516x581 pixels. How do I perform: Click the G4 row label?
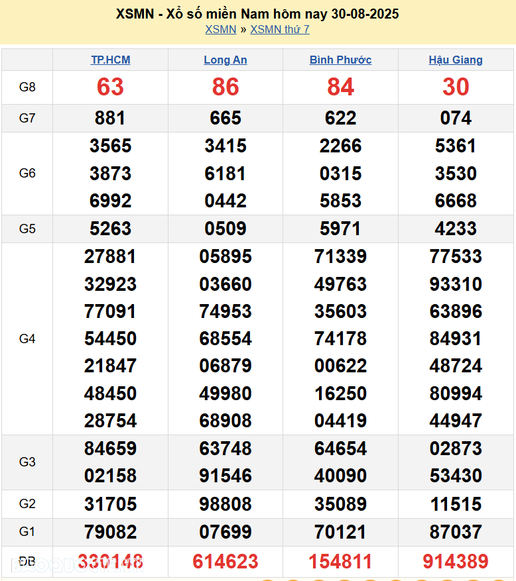(27, 339)
